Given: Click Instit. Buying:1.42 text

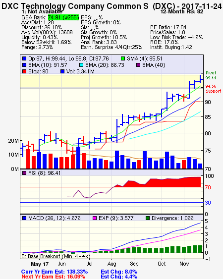Looking at the screenshot, I should (171, 48).
